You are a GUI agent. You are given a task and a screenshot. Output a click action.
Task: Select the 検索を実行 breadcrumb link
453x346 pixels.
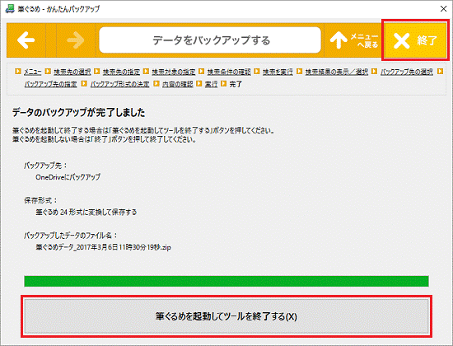pos(278,72)
